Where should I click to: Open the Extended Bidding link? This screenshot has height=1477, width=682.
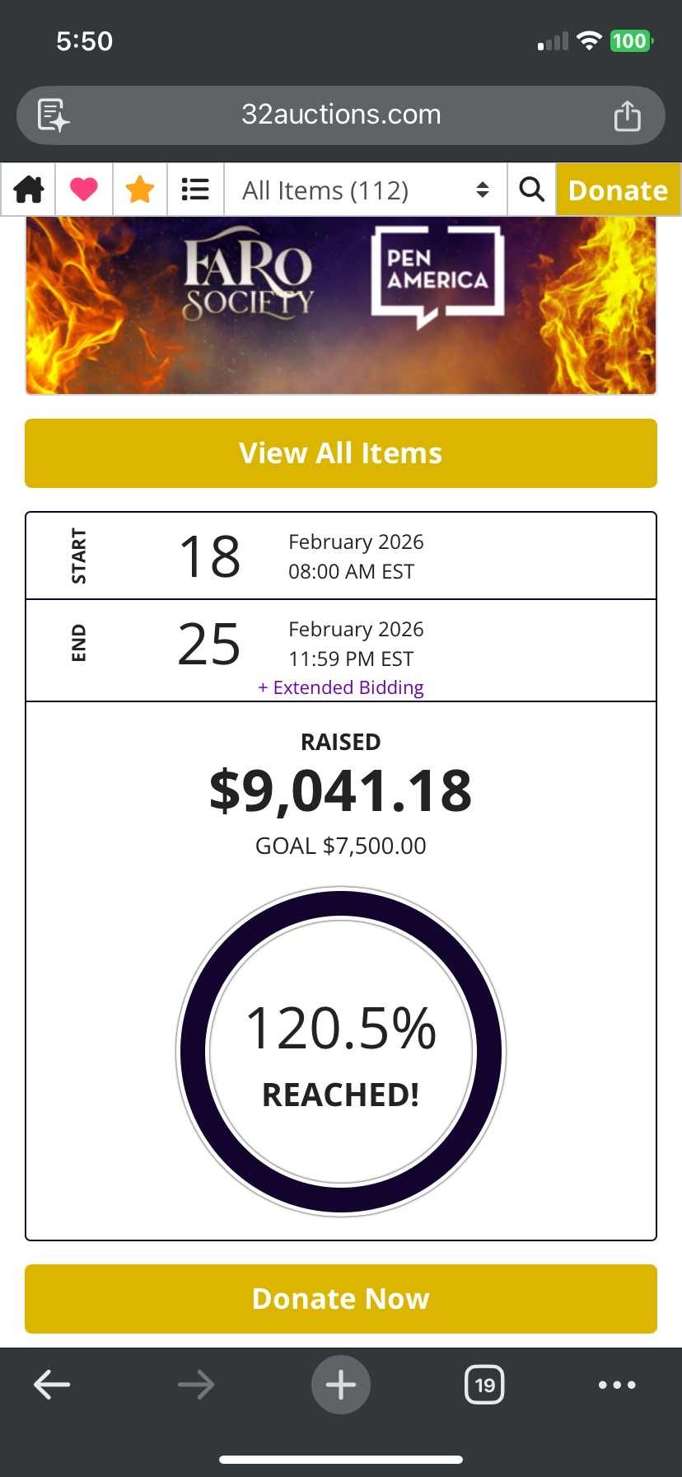tap(341, 687)
